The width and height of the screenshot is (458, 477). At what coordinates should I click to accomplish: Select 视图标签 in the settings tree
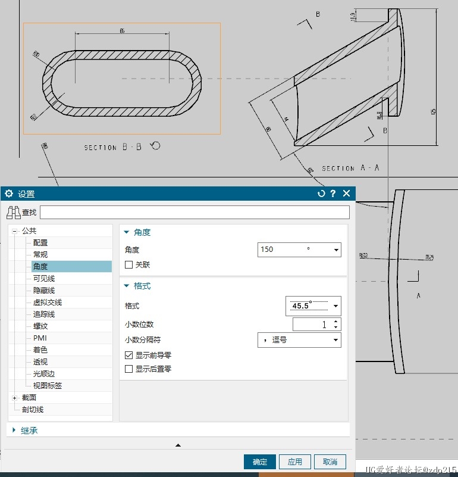click(48, 386)
